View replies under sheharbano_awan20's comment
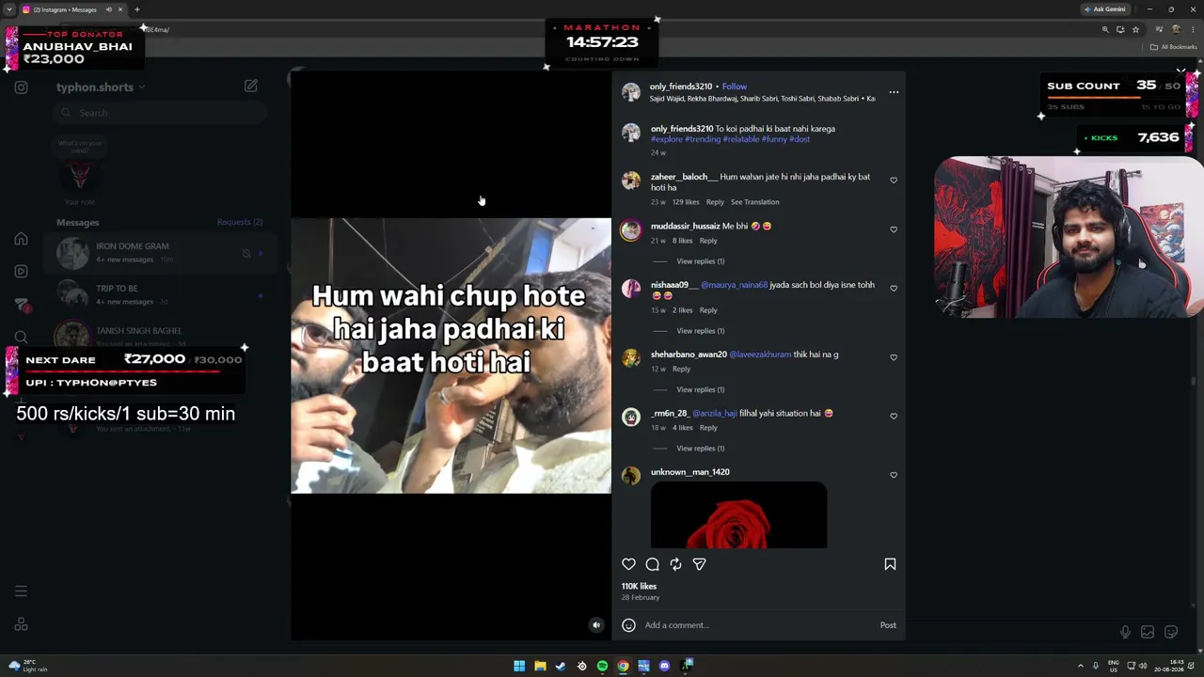 [x=701, y=389]
